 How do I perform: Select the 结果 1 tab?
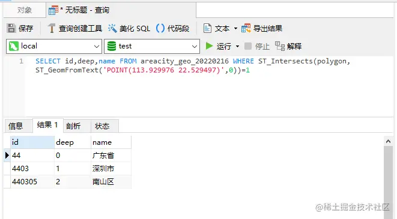point(47,125)
